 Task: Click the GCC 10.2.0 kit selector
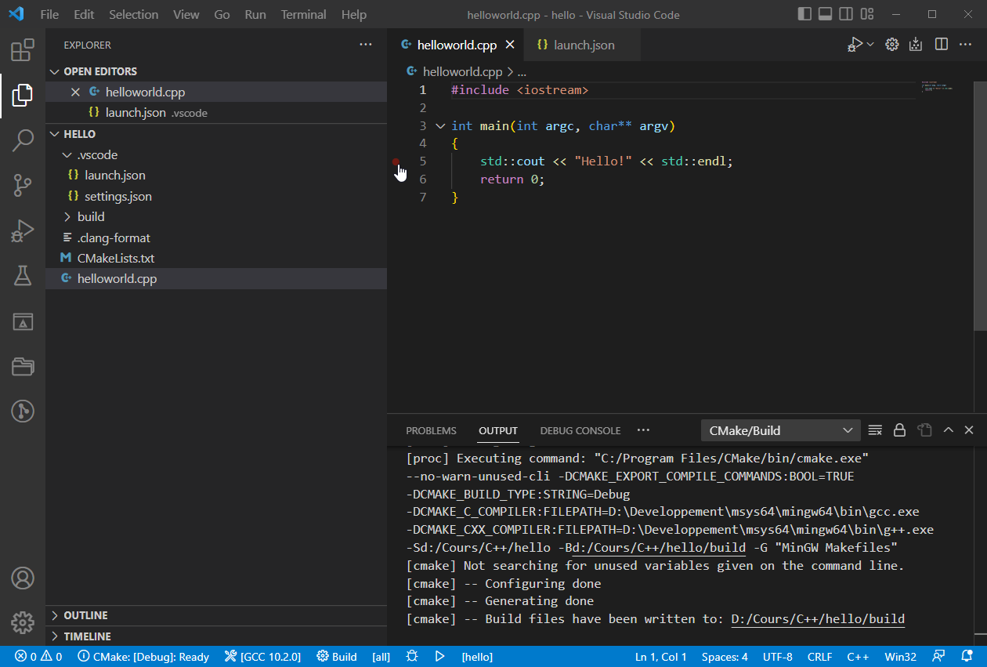pyautogui.click(x=262, y=657)
